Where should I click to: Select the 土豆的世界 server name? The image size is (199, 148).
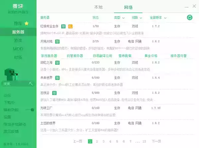point(48,123)
